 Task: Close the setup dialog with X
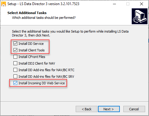pos(142,4)
